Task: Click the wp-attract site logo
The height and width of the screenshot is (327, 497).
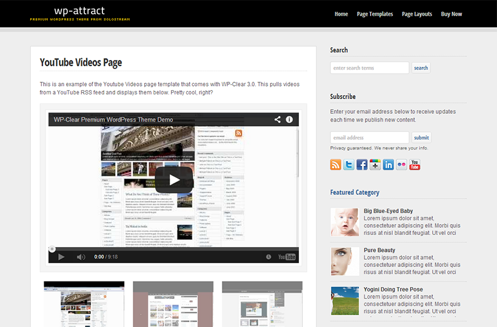Action: point(79,13)
